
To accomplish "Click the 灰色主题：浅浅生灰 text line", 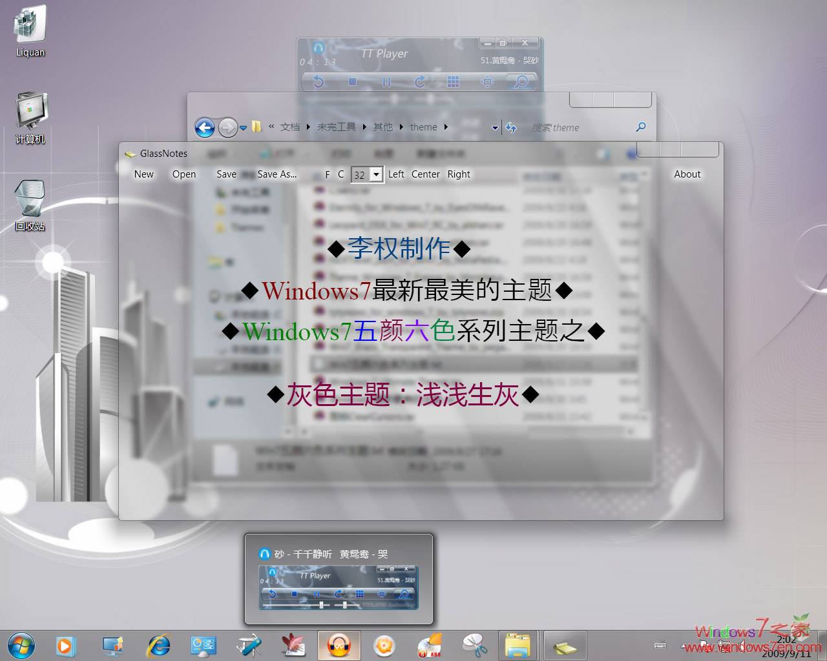I will [x=403, y=395].
